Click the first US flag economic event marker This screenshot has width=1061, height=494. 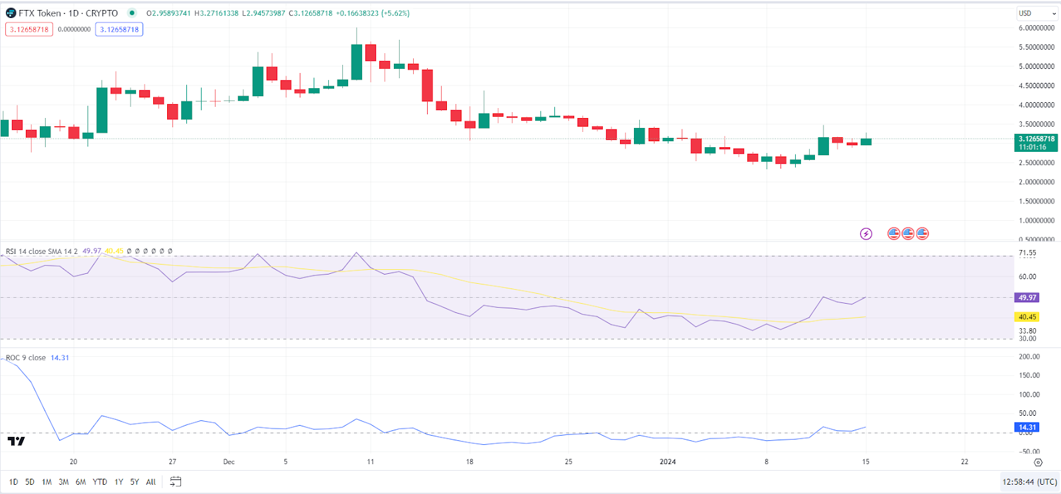coord(894,233)
